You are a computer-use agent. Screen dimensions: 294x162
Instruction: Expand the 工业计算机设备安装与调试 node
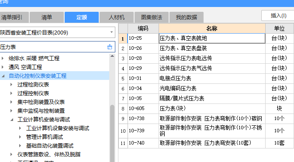coord(20,128)
